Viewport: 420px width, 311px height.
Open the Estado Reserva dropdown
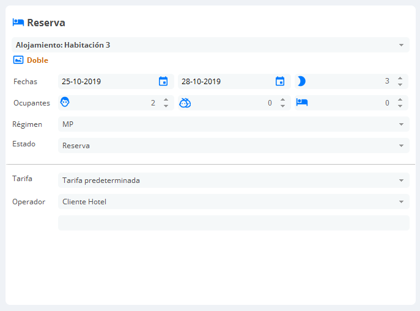coord(234,146)
